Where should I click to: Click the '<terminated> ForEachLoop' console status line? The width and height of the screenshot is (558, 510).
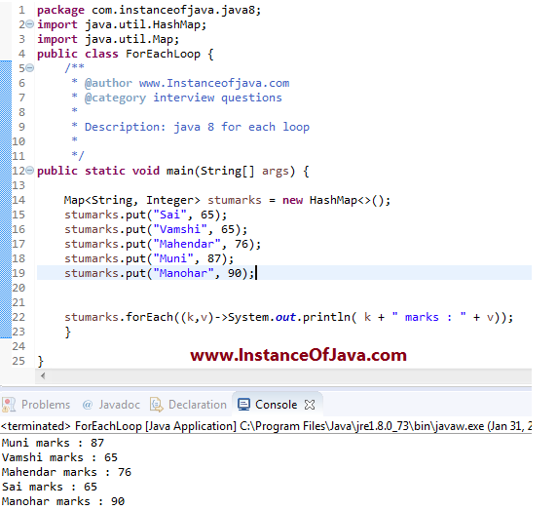click(266, 426)
